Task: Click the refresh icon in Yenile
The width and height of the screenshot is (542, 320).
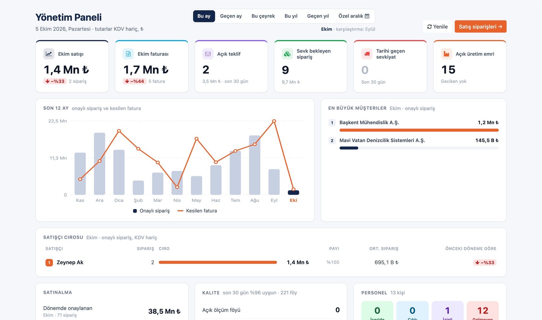Action: (x=429, y=27)
